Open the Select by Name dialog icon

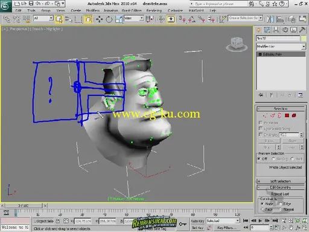pos(69,19)
